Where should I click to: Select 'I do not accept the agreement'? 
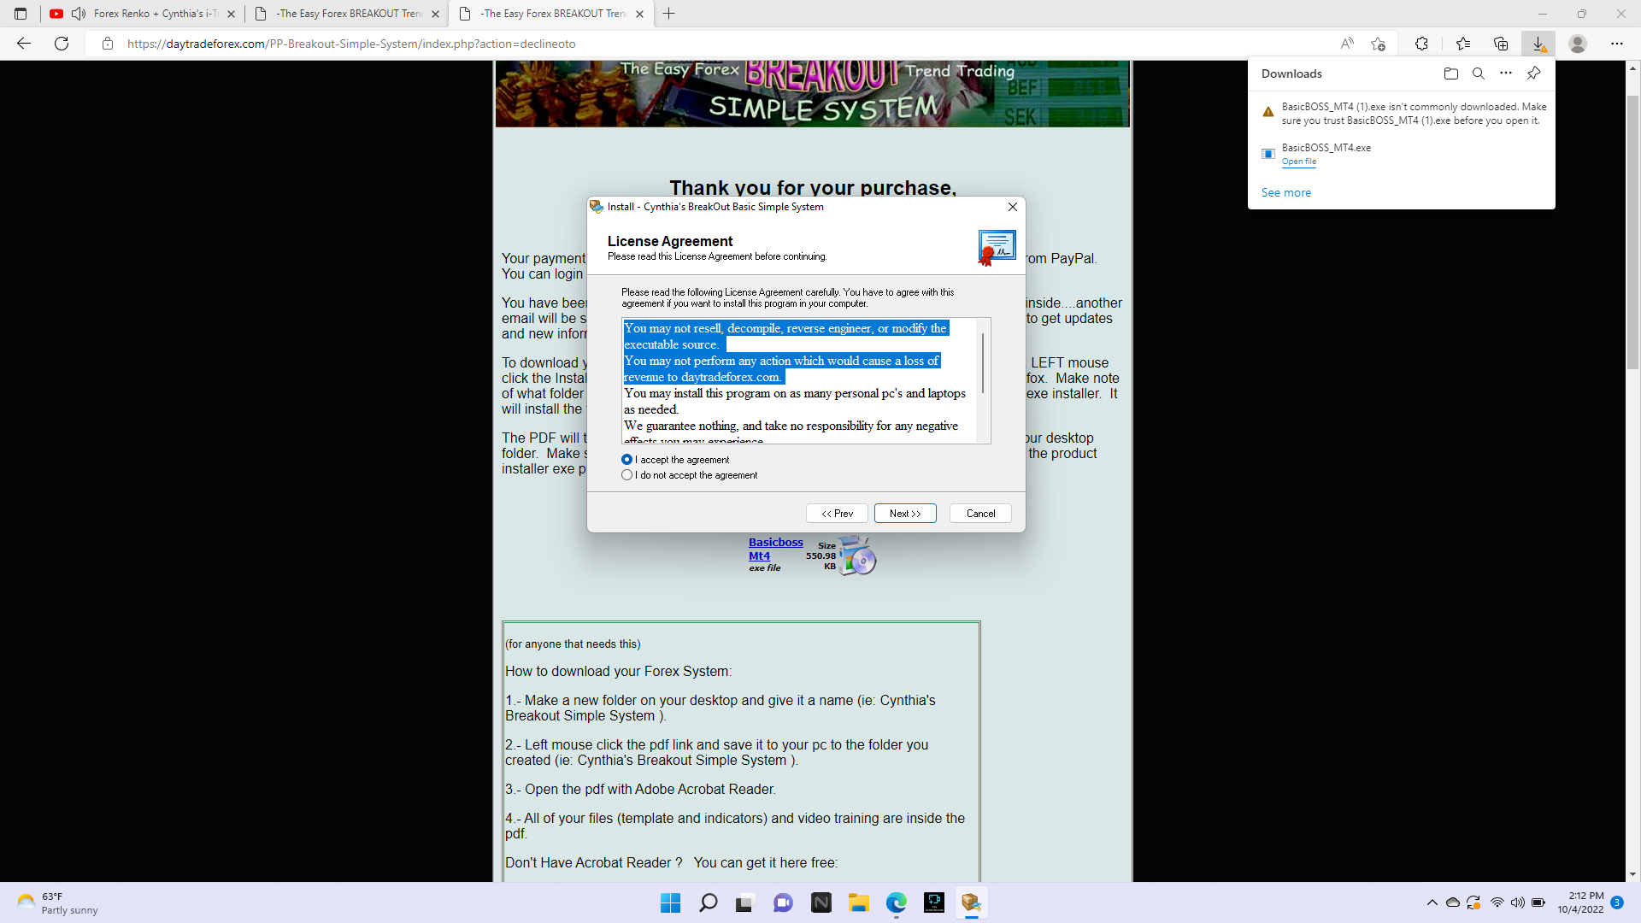[x=627, y=475]
